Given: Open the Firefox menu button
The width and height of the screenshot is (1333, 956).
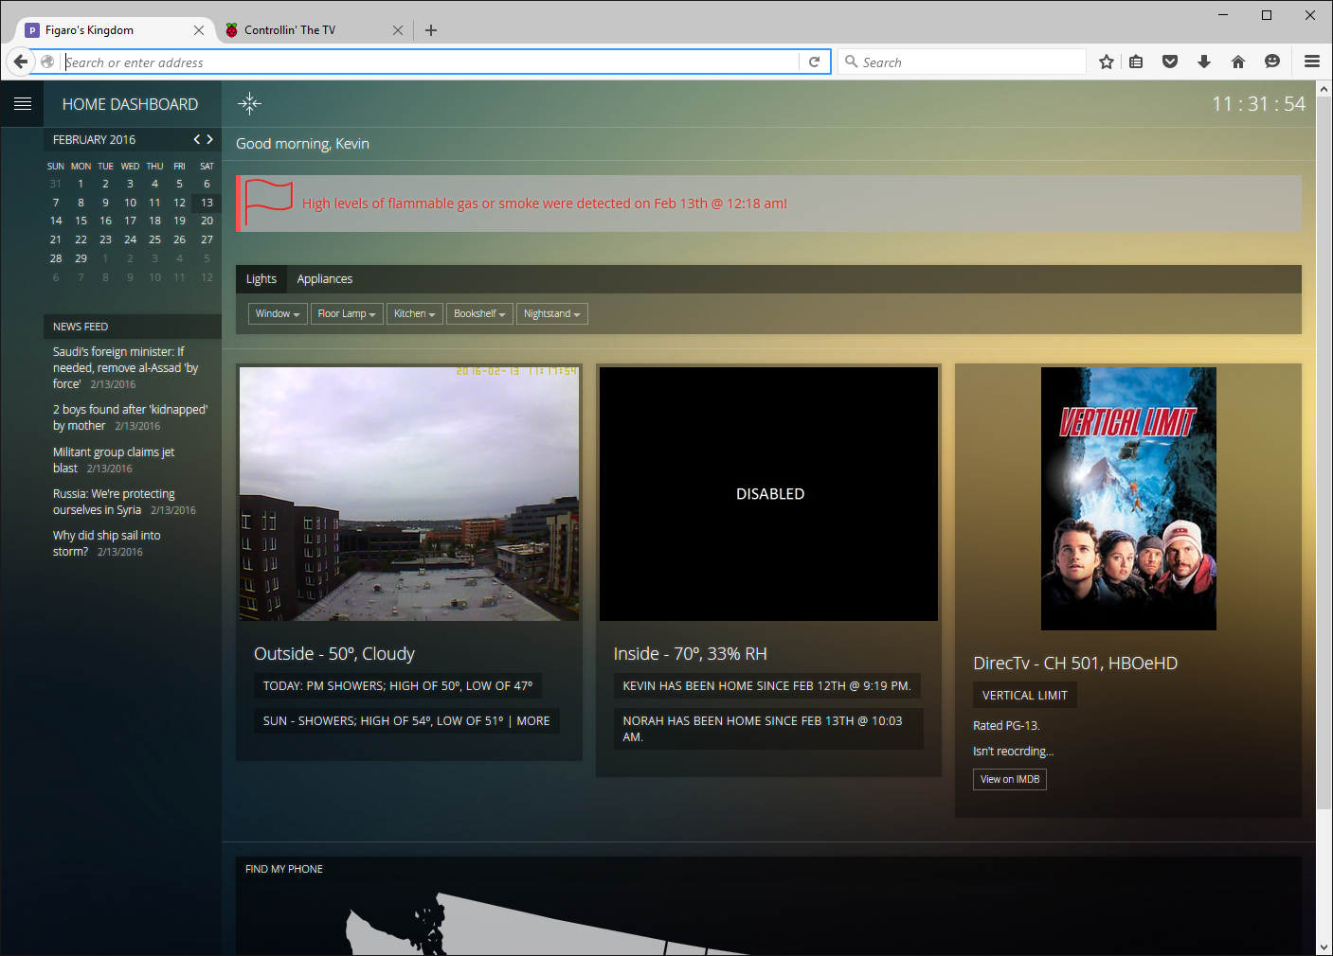Looking at the screenshot, I should [x=1312, y=62].
